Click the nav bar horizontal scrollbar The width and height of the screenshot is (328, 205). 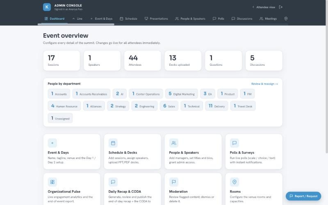[76, 24]
